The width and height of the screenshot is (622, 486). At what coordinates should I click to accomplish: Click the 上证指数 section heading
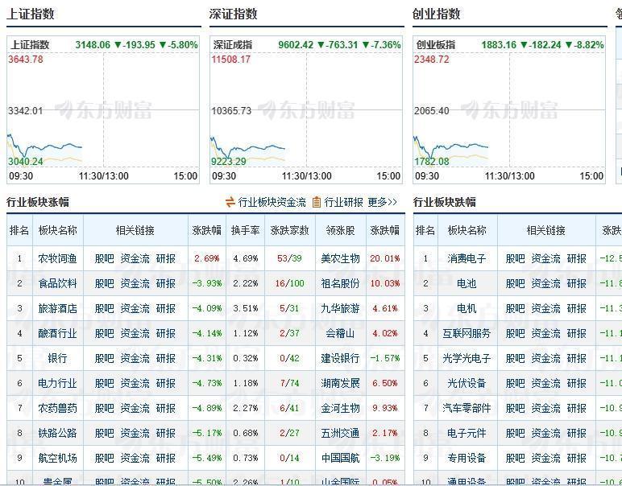[31, 14]
